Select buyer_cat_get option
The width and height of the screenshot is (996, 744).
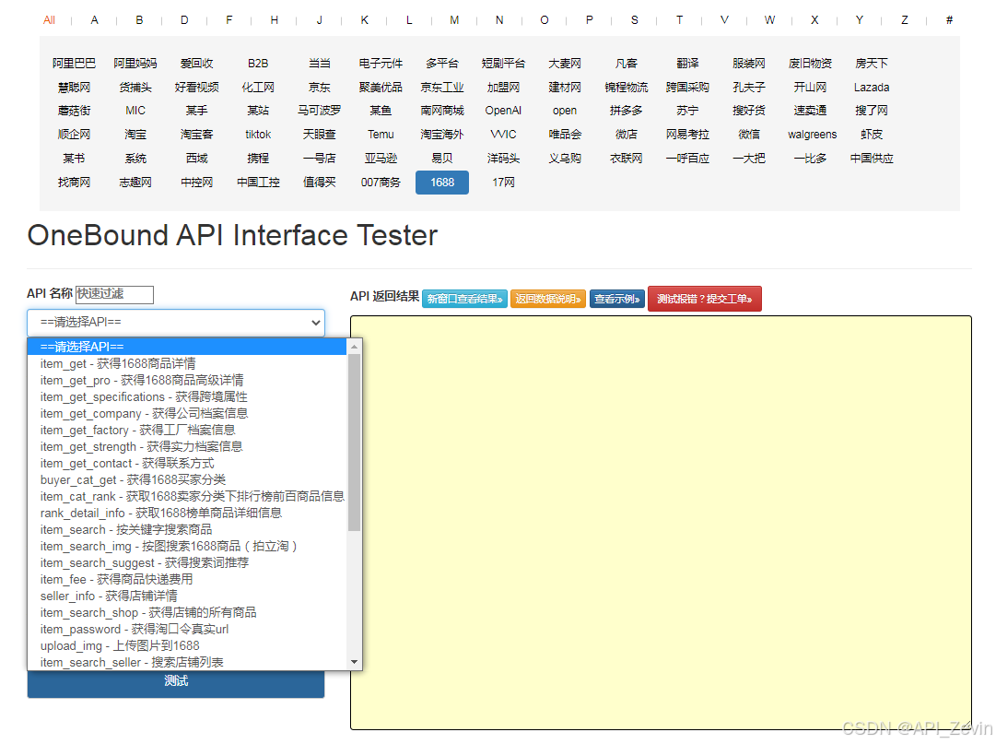pos(187,479)
